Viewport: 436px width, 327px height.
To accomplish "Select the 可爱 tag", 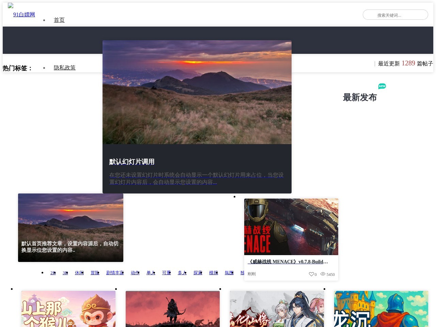I will [x=167, y=273].
